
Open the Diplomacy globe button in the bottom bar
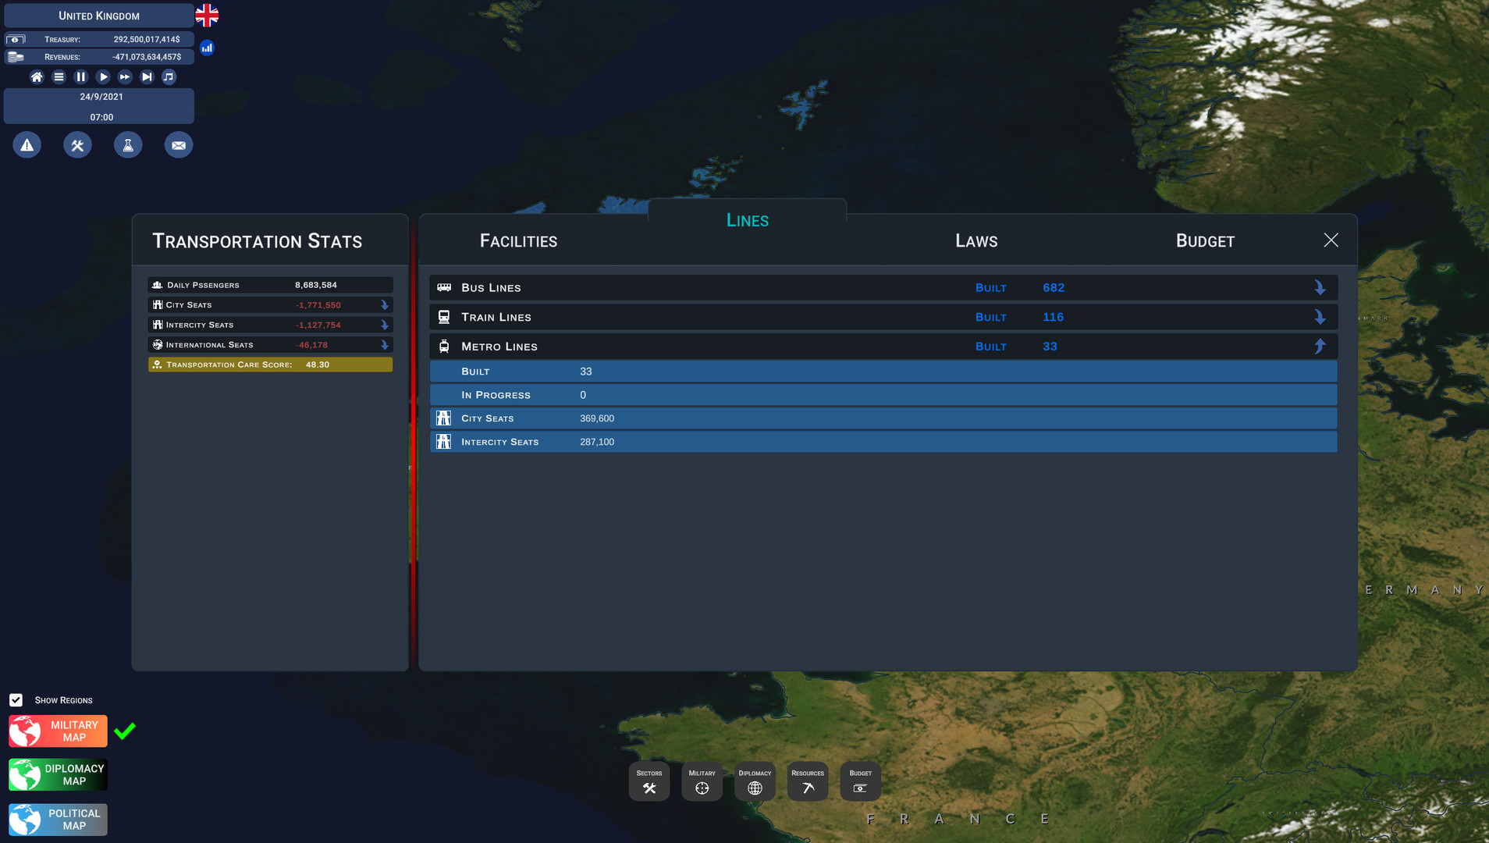coord(755,781)
